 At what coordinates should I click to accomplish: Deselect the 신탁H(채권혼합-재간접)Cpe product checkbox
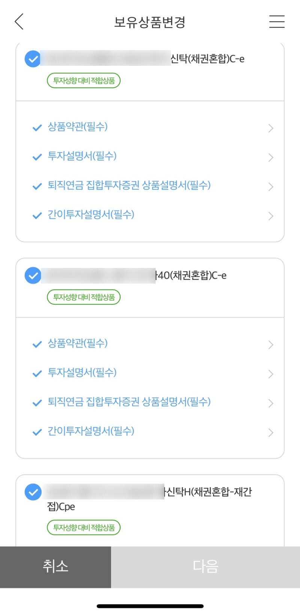click(33, 492)
